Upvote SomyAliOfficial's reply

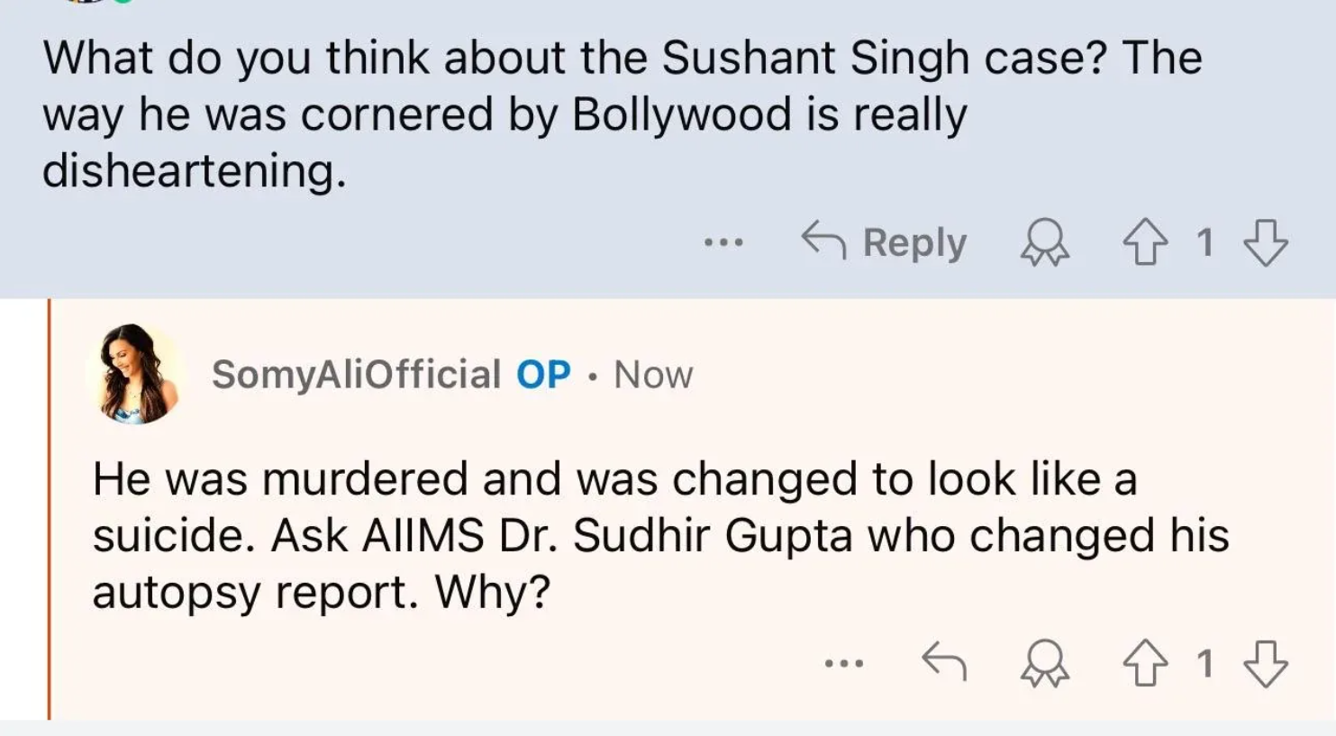tap(1145, 664)
